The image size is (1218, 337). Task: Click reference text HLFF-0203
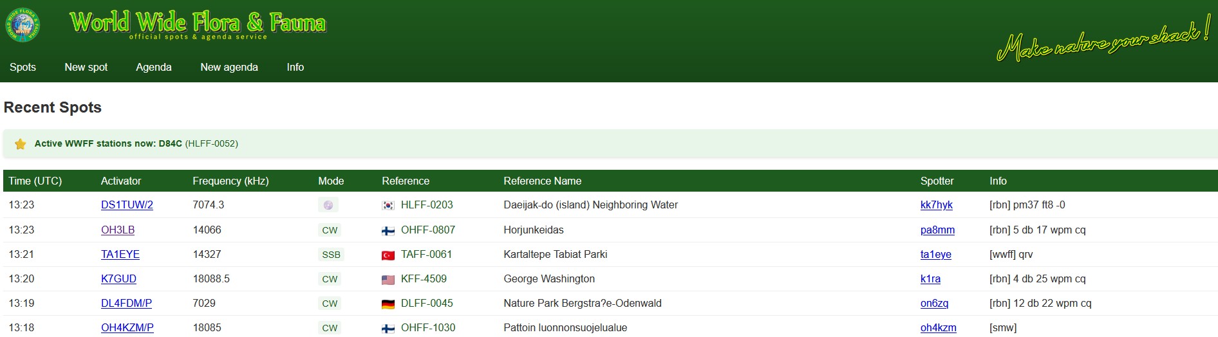click(427, 205)
